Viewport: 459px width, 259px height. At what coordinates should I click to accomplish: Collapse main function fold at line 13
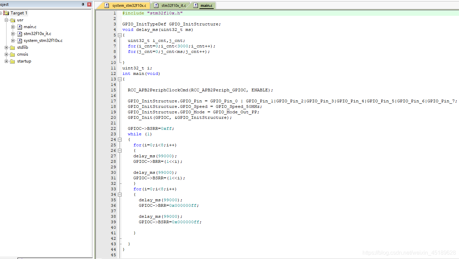coord(120,79)
